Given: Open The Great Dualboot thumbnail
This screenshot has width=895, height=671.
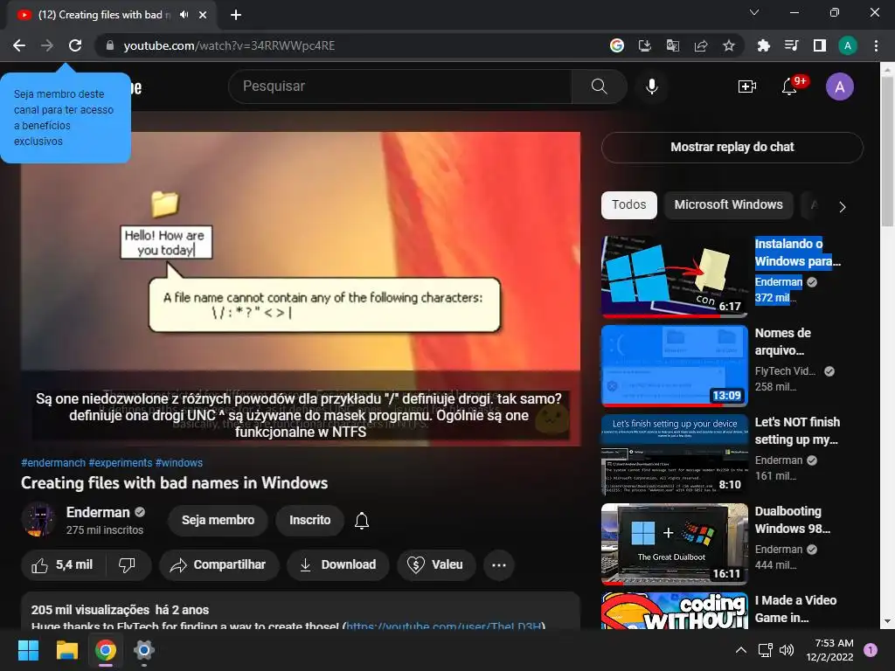Looking at the screenshot, I should pyautogui.click(x=674, y=543).
